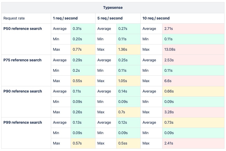Click the red 13.08s max cell

point(193,49)
